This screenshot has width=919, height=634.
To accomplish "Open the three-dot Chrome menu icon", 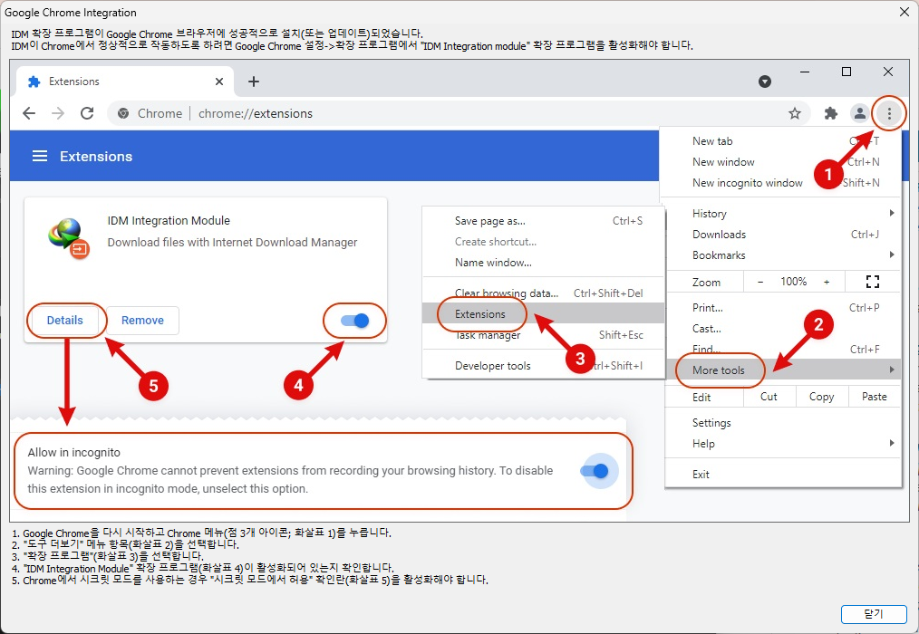I will pos(889,114).
